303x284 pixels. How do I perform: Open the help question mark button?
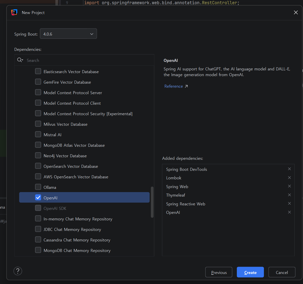click(x=18, y=271)
